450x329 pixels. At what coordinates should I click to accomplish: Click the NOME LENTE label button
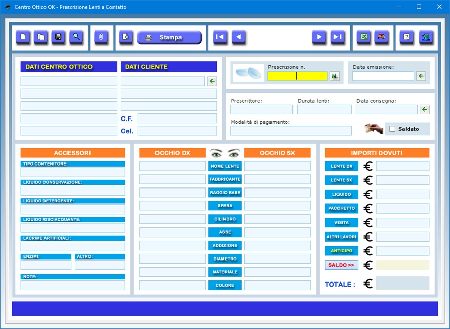[x=224, y=166]
